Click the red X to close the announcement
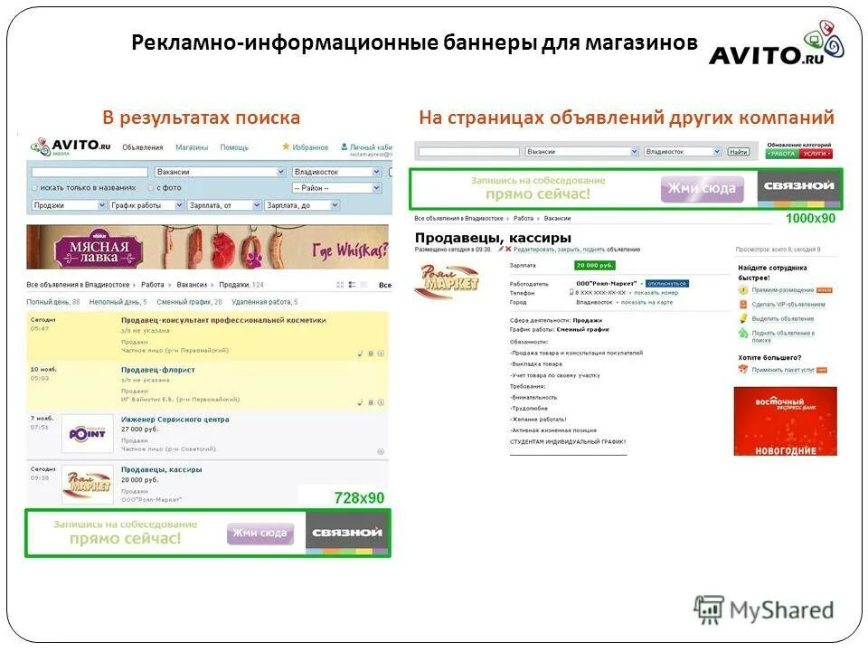Image resolution: width=868 pixels, height=651 pixels. click(x=508, y=250)
